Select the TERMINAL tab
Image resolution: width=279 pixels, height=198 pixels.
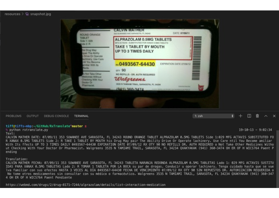81,116
